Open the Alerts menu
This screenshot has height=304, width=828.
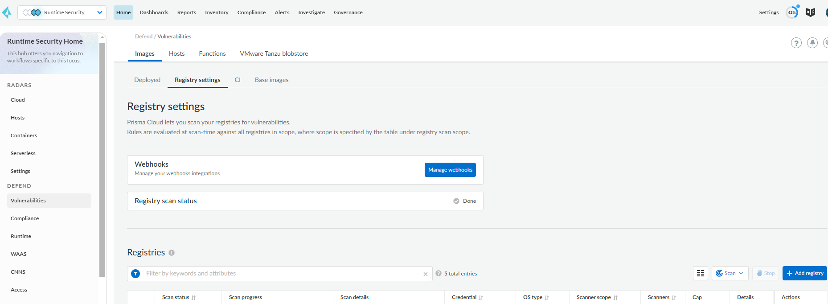click(x=282, y=12)
